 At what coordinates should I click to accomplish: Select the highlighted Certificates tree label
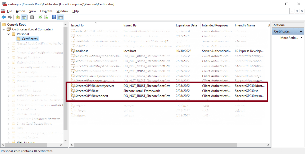click(x=30, y=39)
